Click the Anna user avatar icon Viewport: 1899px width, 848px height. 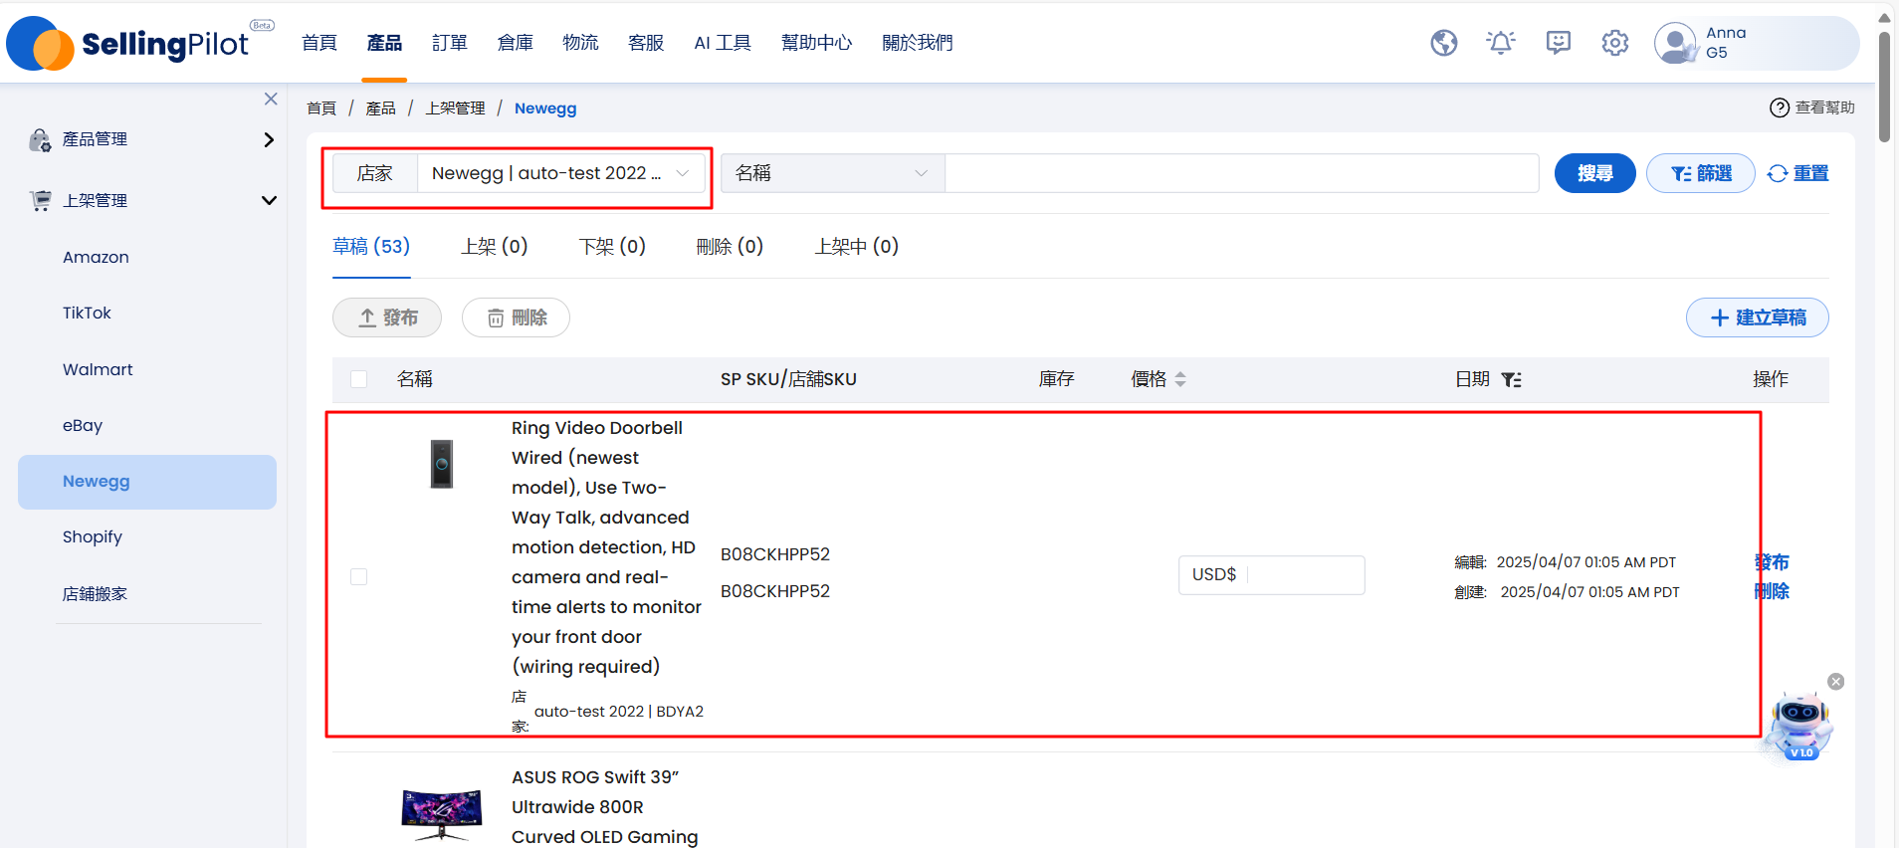(x=1675, y=43)
